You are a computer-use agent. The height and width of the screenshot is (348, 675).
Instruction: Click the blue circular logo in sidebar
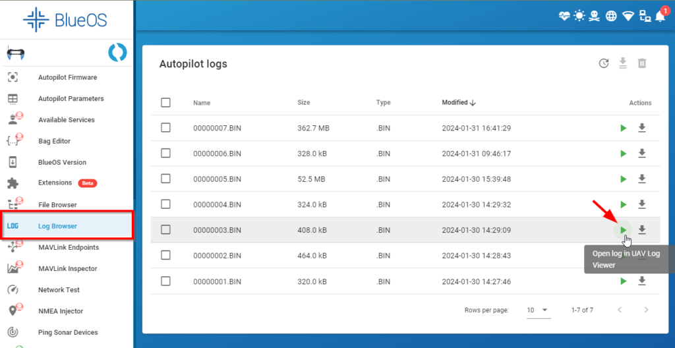[x=117, y=53]
